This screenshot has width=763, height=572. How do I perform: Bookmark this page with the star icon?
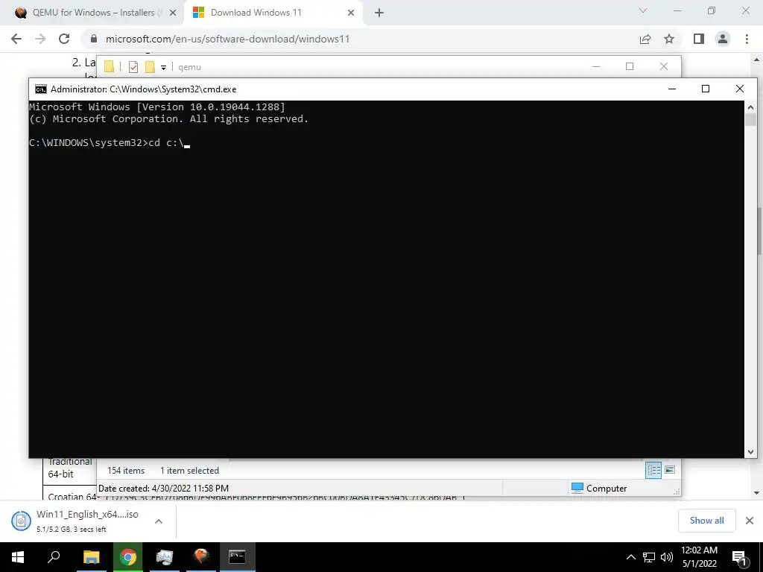669,39
